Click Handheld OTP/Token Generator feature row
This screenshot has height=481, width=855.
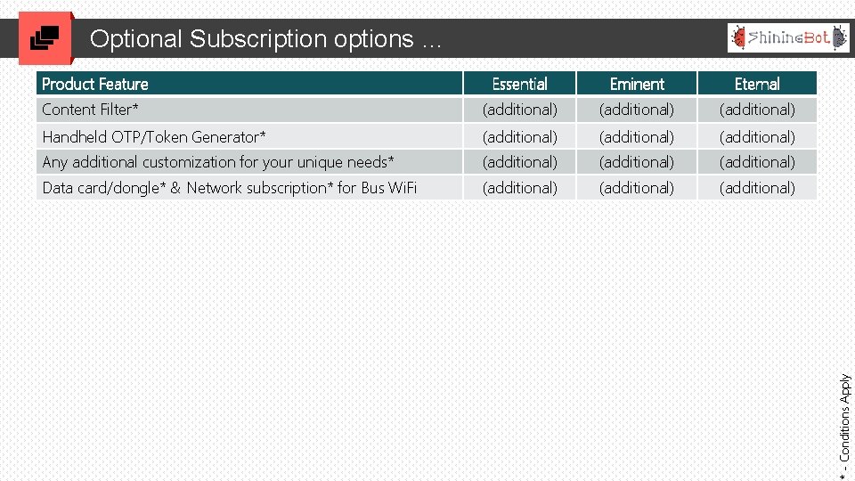tap(154, 136)
